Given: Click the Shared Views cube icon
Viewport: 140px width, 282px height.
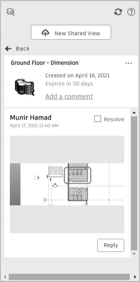Looking at the screenshot, I should 11,12.
